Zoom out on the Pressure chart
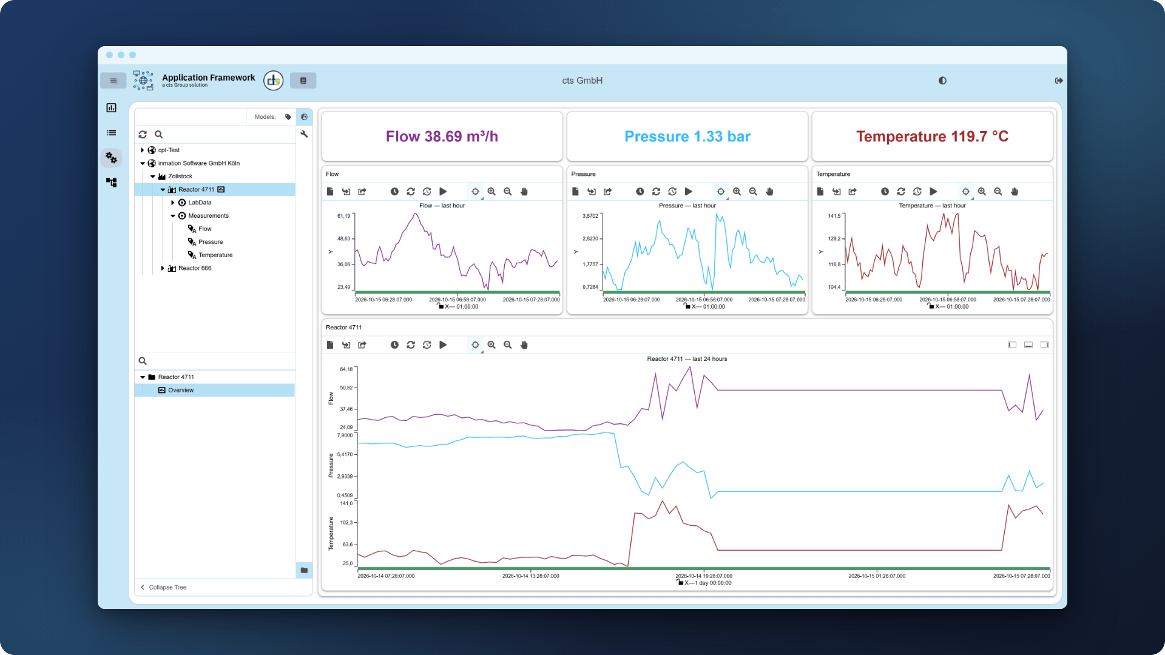 click(x=753, y=192)
